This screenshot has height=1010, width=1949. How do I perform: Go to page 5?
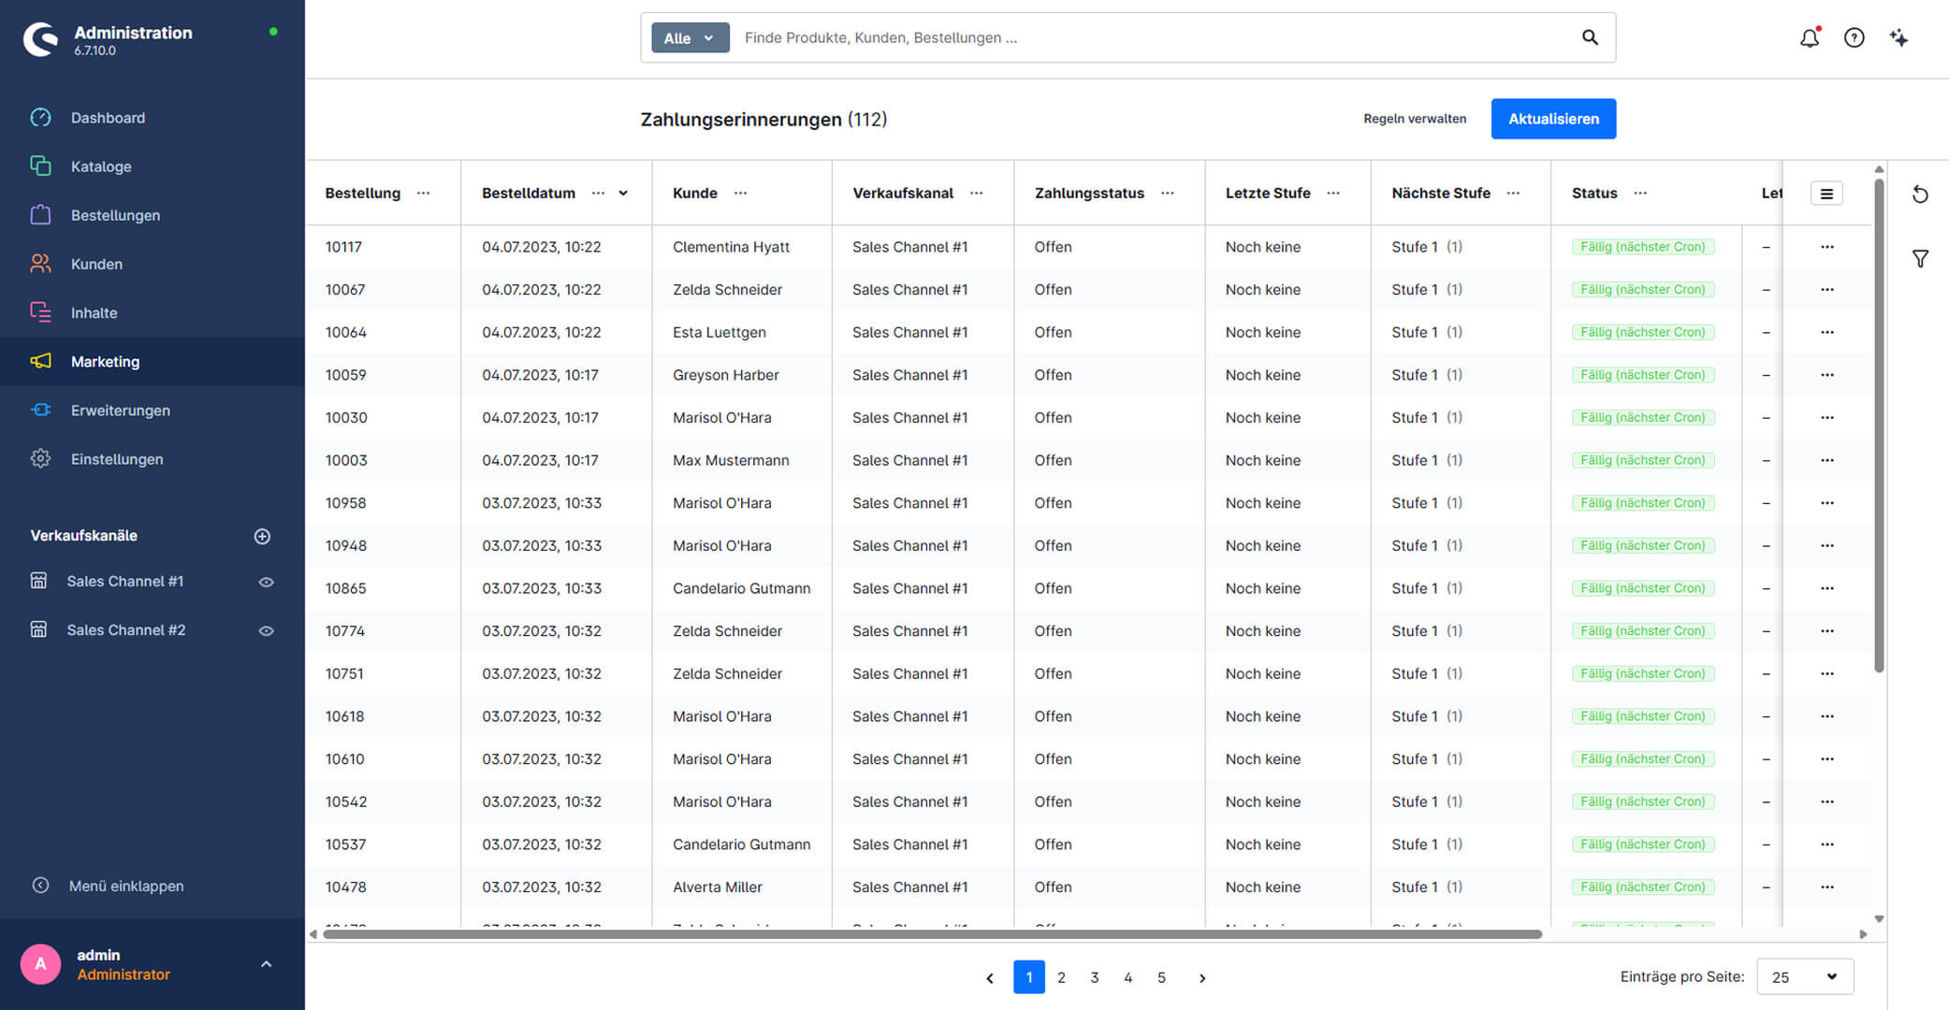tap(1161, 977)
